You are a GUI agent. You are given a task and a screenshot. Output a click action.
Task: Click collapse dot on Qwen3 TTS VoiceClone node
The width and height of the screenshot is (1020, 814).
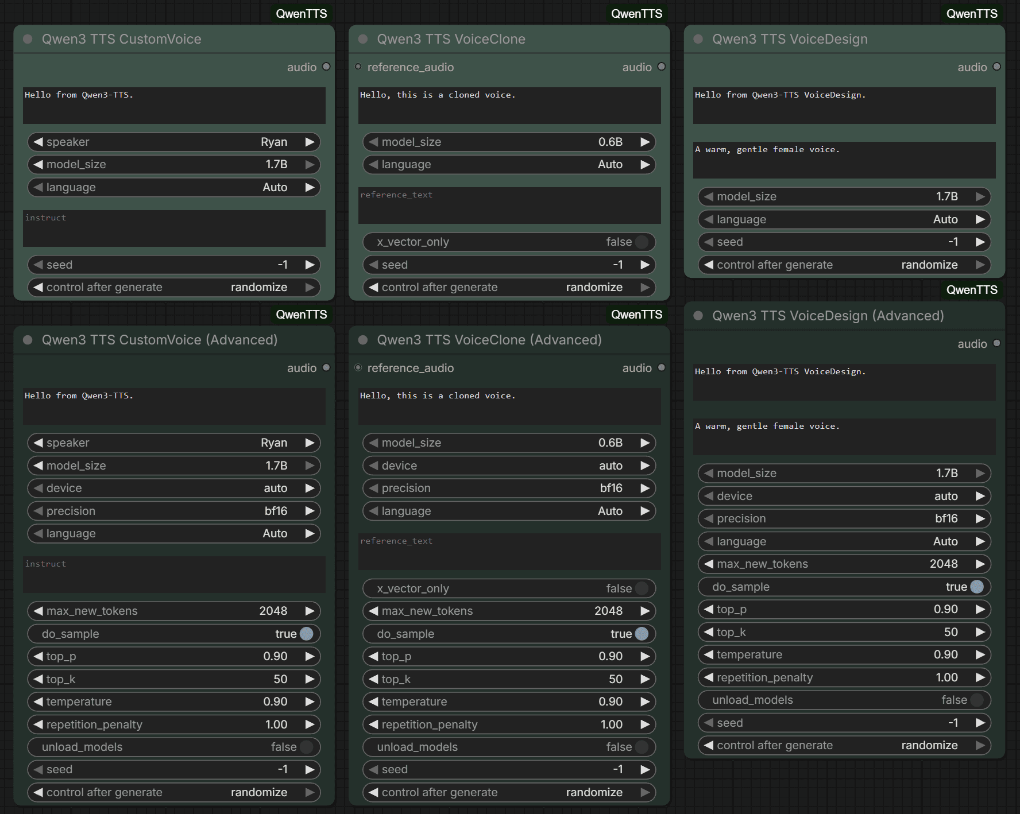(x=362, y=39)
